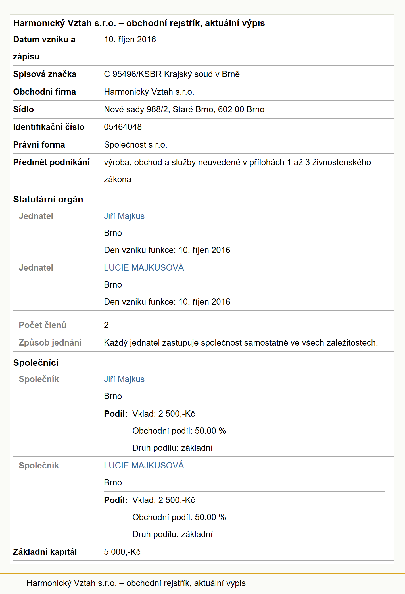Click the Obchodní firma value text

[149, 92]
